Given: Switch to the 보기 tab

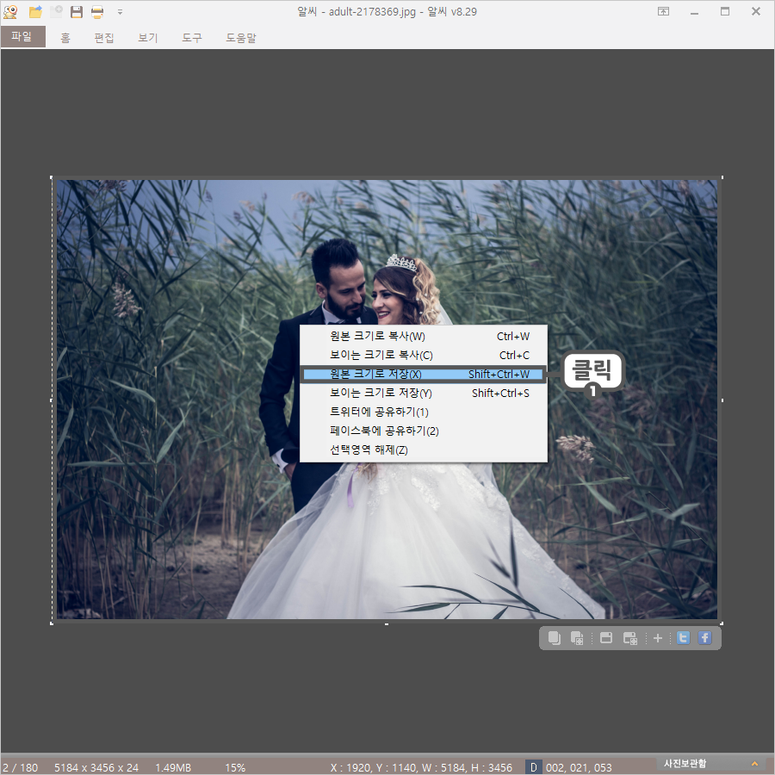Looking at the screenshot, I should [x=148, y=38].
